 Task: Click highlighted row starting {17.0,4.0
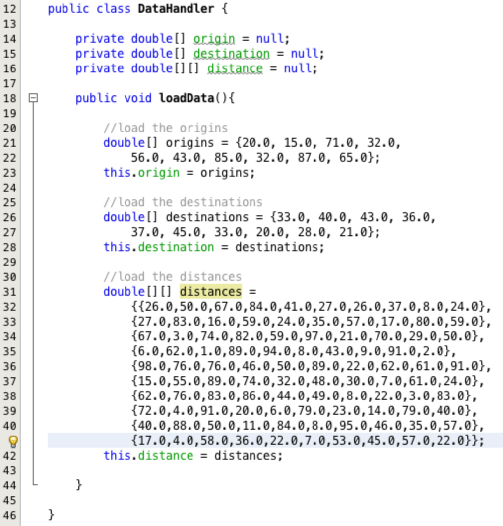point(308,440)
